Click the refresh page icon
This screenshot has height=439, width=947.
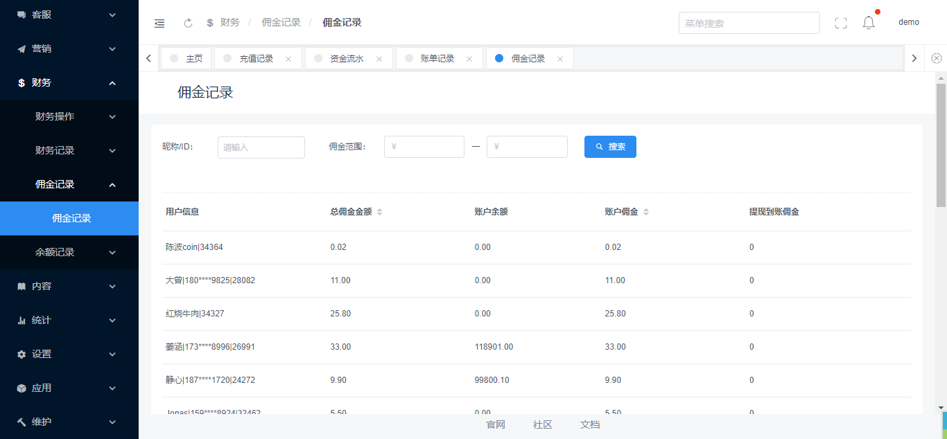click(x=188, y=23)
